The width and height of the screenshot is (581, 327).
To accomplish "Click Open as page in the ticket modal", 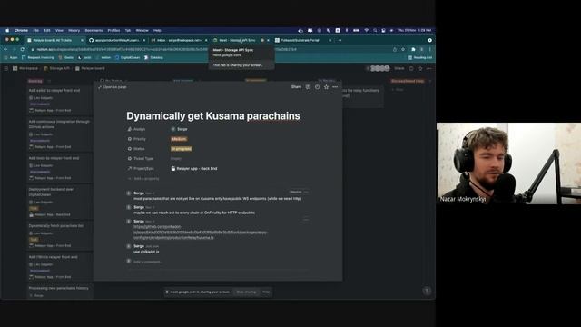I will pos(113,87).
